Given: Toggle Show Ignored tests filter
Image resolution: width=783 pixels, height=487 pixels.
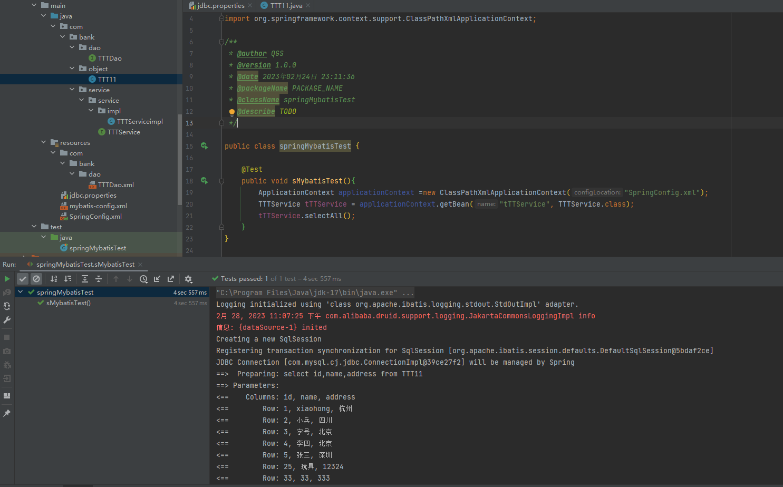Looking at the screenshot, I should pyautogui.click(x=36, y=279).
